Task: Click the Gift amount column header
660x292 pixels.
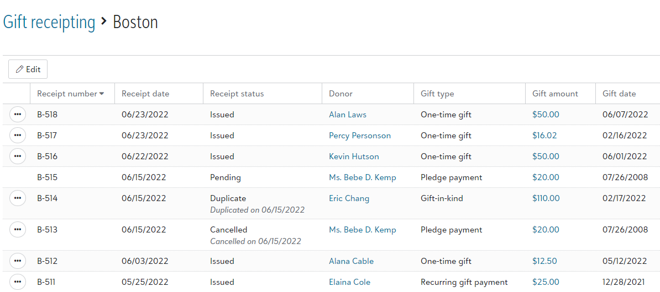Action: 555,94
